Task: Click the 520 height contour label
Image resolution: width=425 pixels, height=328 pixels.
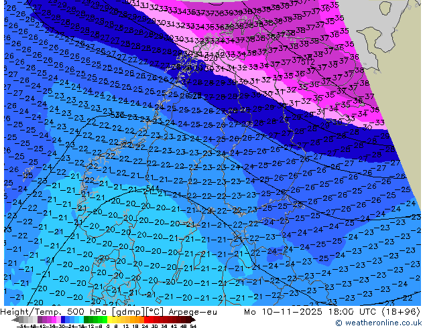Action: click(210, 58)
